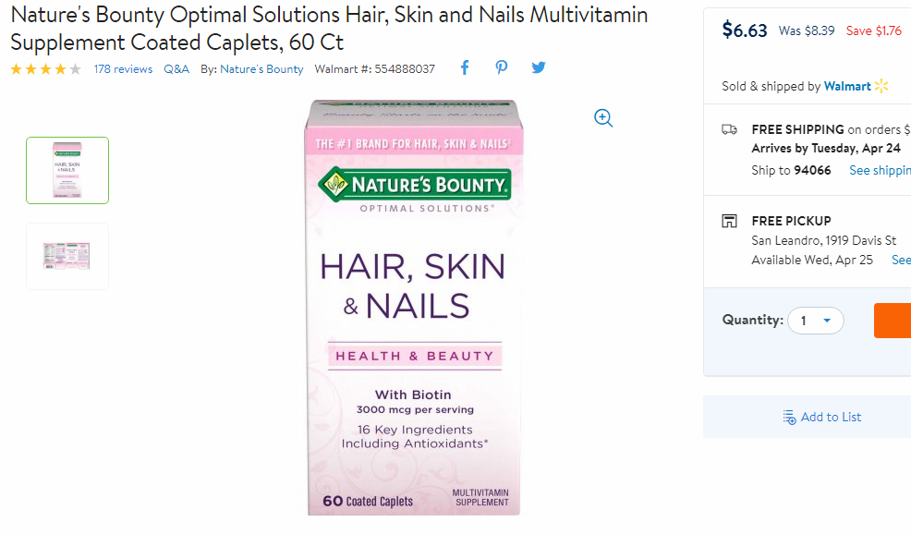
Task: Click the Add to List icon
Action: pos(789,418)
